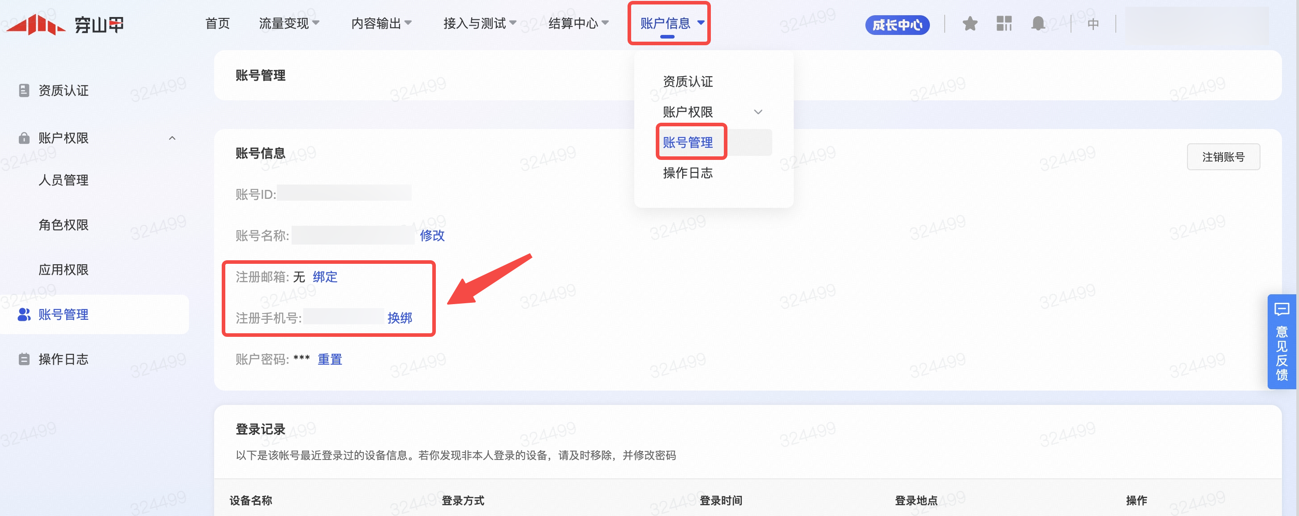Image resolution: width=1299 pixels, height=516 pixels.
Task: Go to the 首页 tab
Action: point(217,23)
